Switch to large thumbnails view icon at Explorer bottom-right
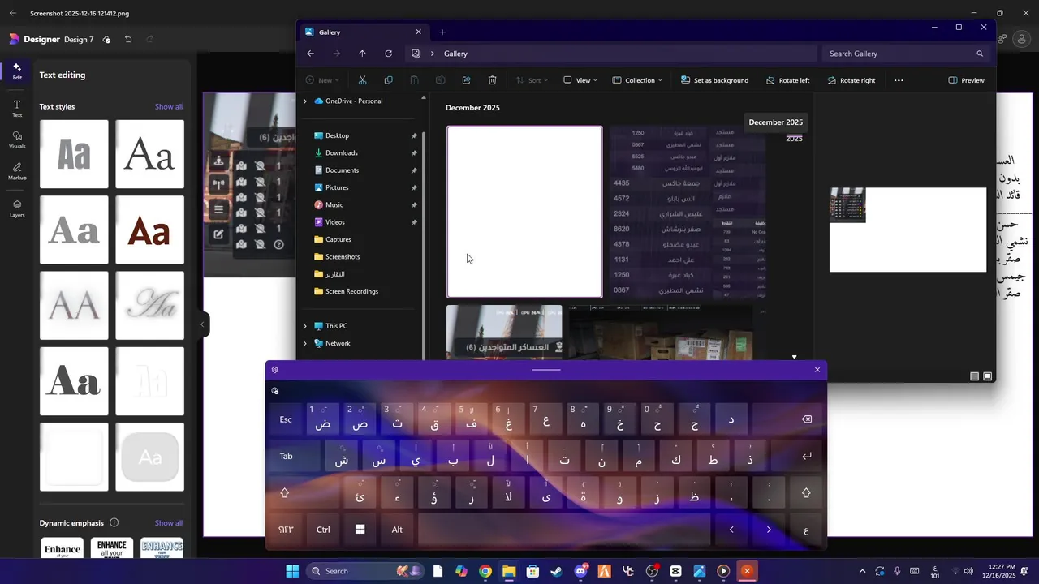 (988, 376)
